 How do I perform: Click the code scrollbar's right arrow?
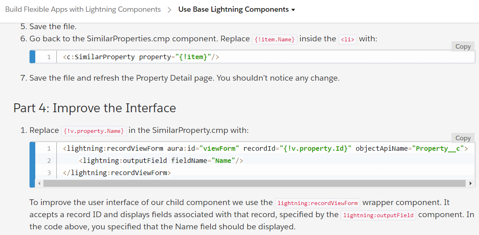470,184
